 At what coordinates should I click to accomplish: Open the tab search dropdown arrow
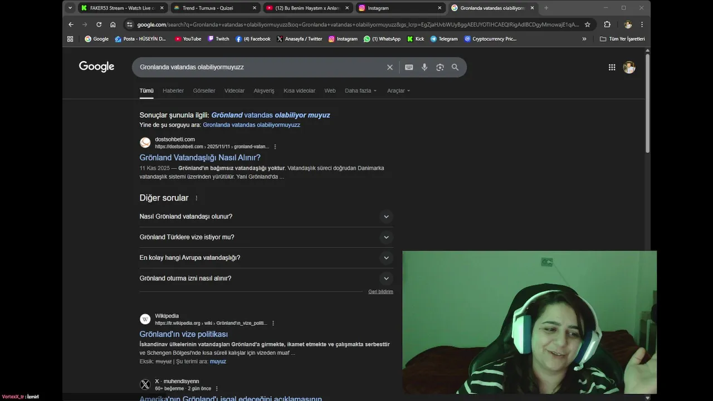click(x=70, y=8)
